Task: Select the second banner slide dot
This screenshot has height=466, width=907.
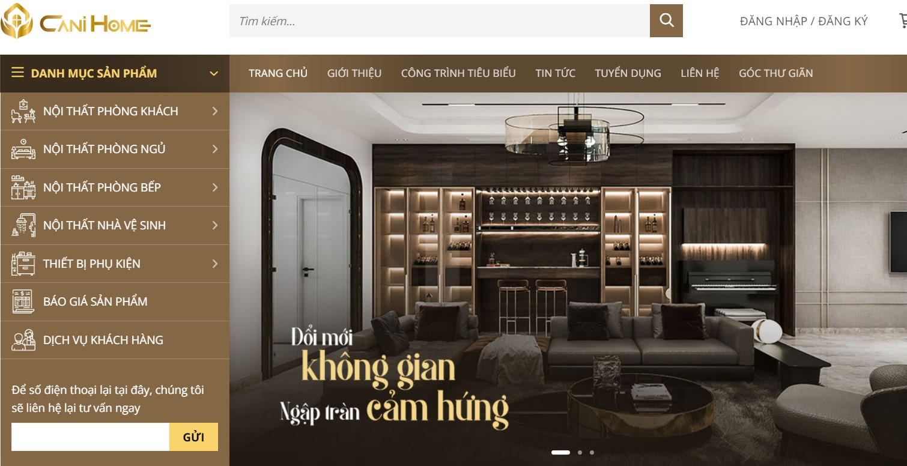Action: [580, 452]
